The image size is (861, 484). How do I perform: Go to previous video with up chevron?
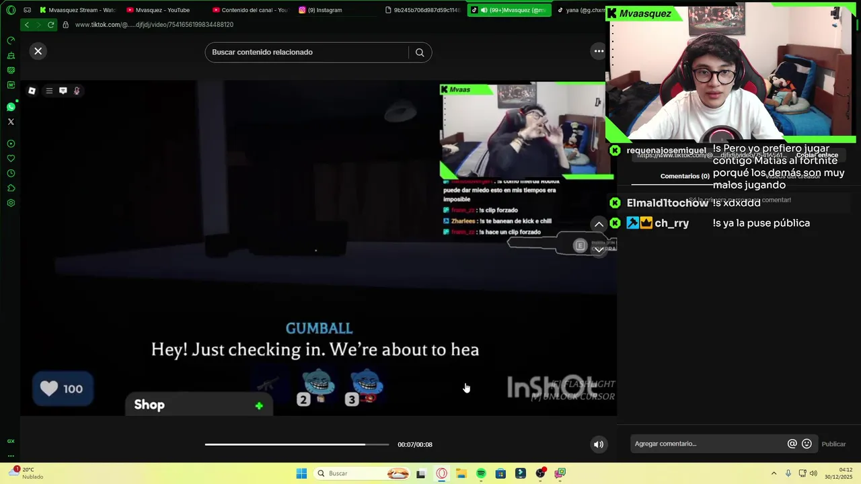pyautogui.click(x=599, y=225)
